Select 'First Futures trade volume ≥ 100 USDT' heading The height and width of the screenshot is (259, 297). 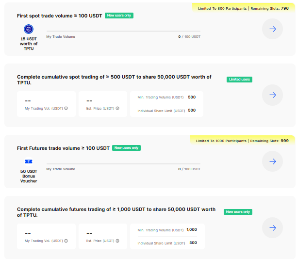[x=63, y=148]
